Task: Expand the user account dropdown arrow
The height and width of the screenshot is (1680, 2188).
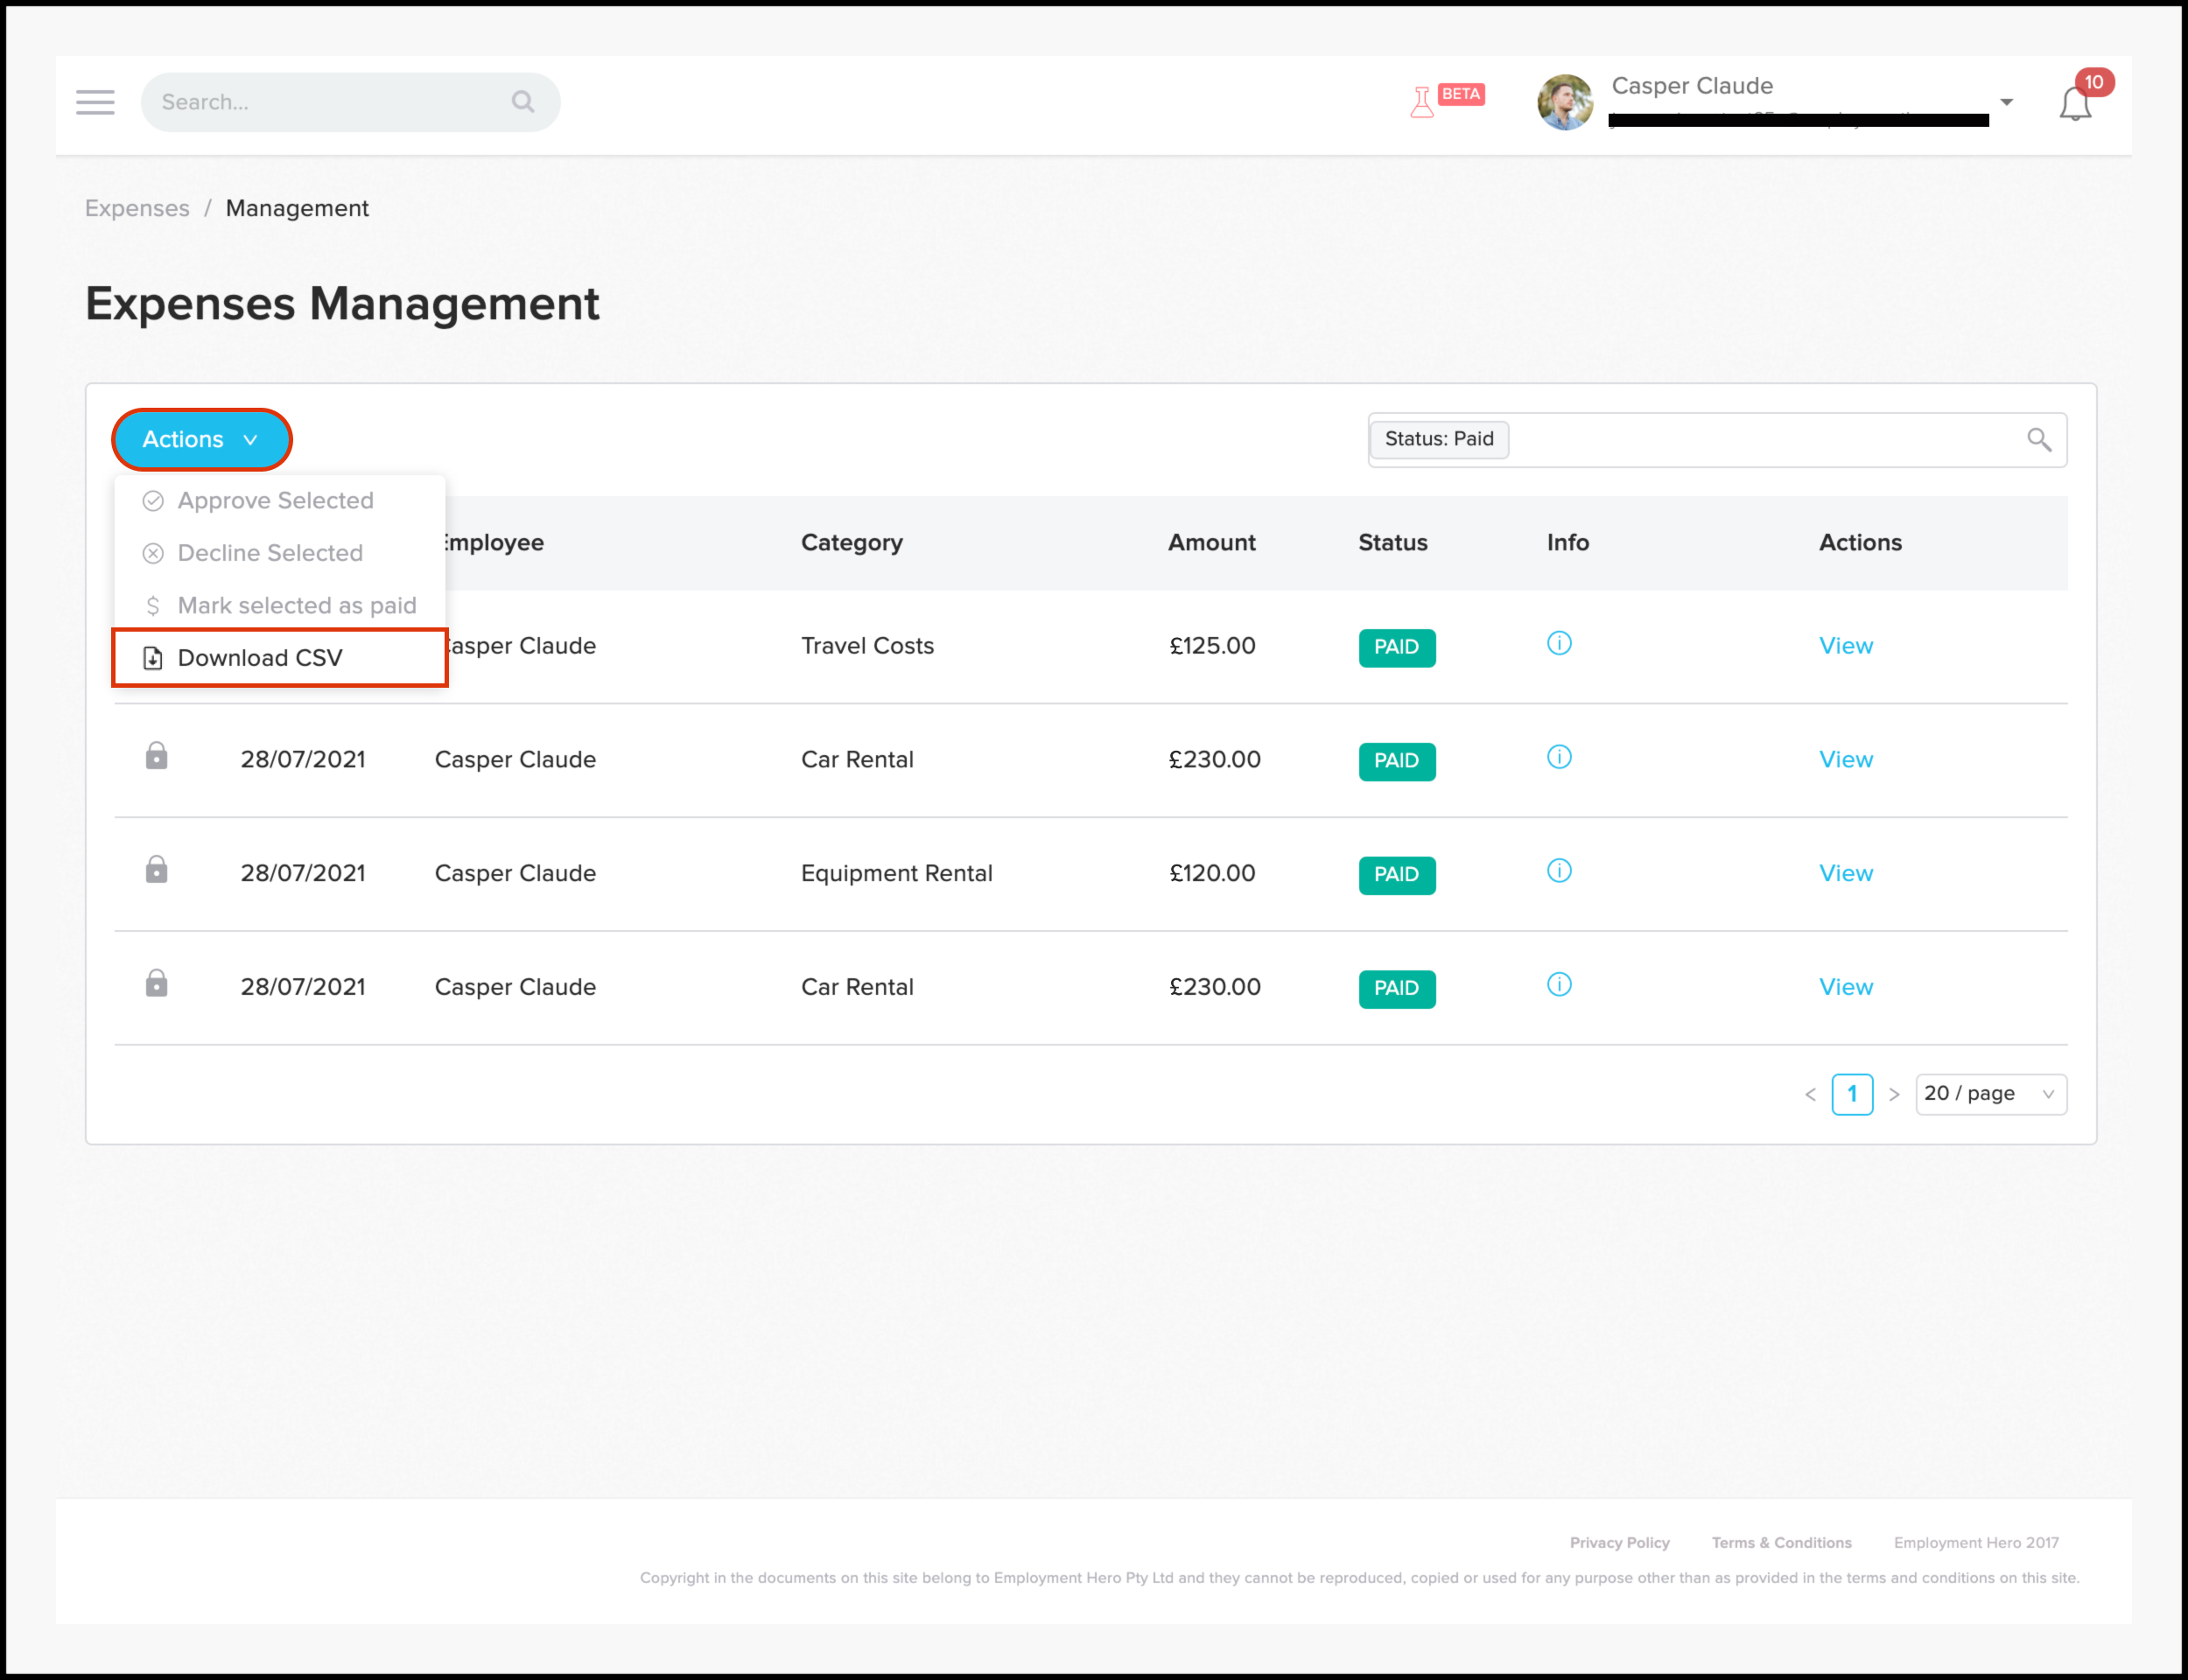Action: click(x=2006, y=102)
